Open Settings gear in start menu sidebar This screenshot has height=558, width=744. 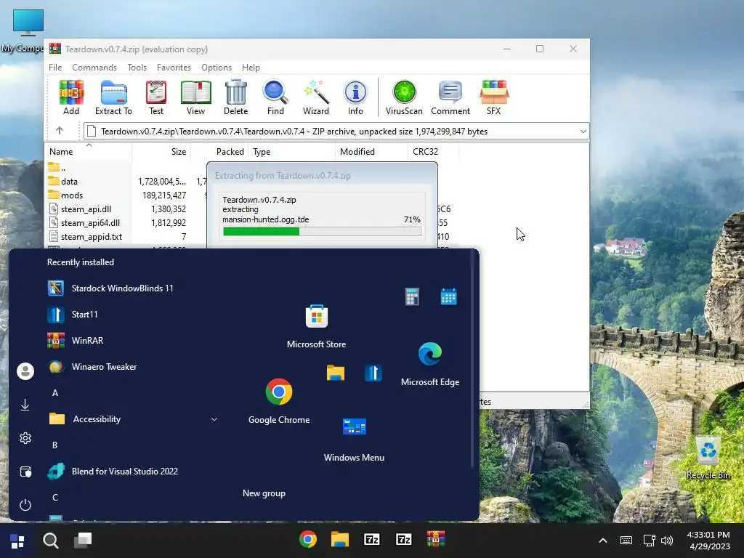pyautogui.click(x=25, y=438)
